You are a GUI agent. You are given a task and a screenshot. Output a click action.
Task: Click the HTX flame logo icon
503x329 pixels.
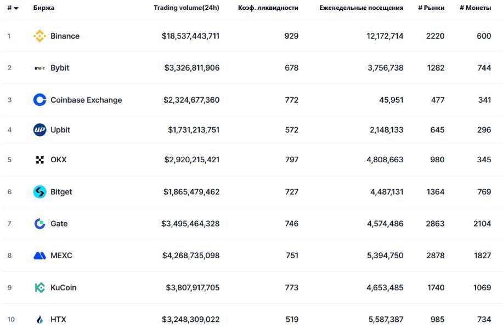(39, 319)
